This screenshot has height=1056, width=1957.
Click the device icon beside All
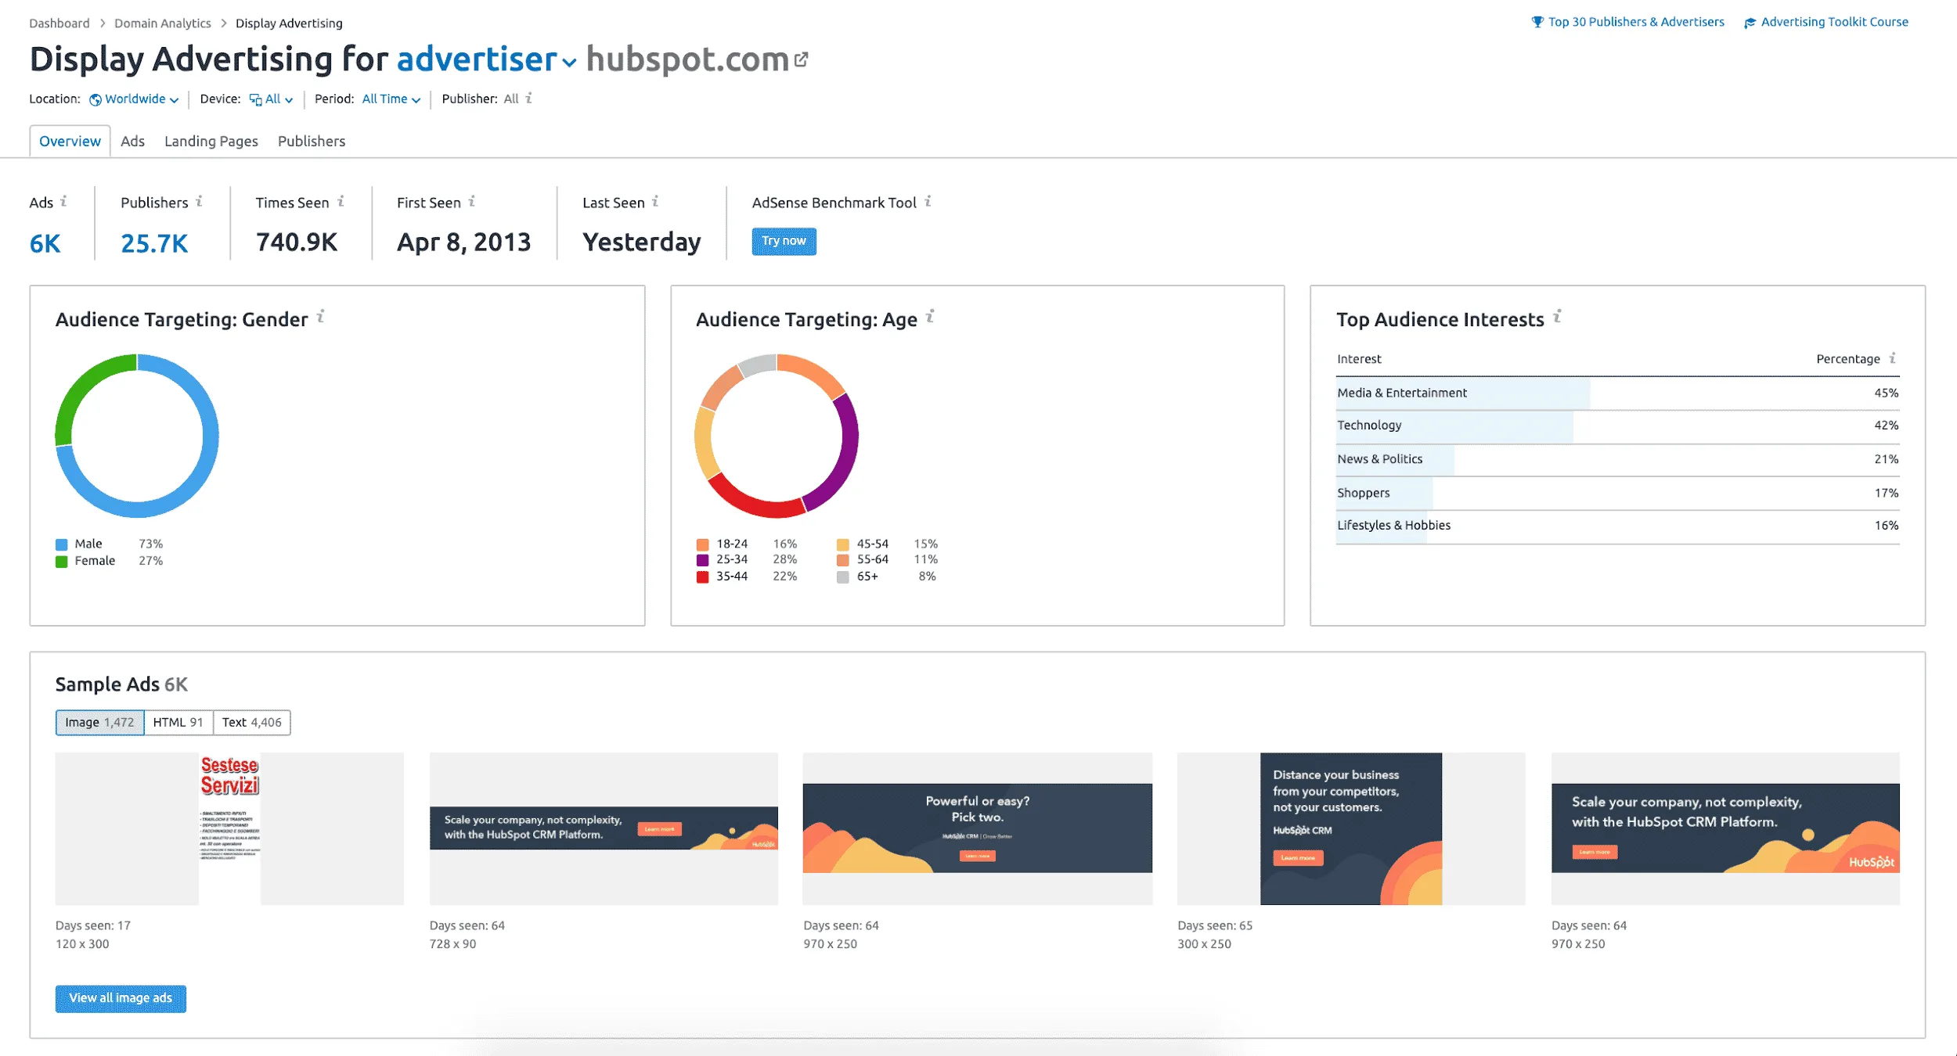(256, 99)
